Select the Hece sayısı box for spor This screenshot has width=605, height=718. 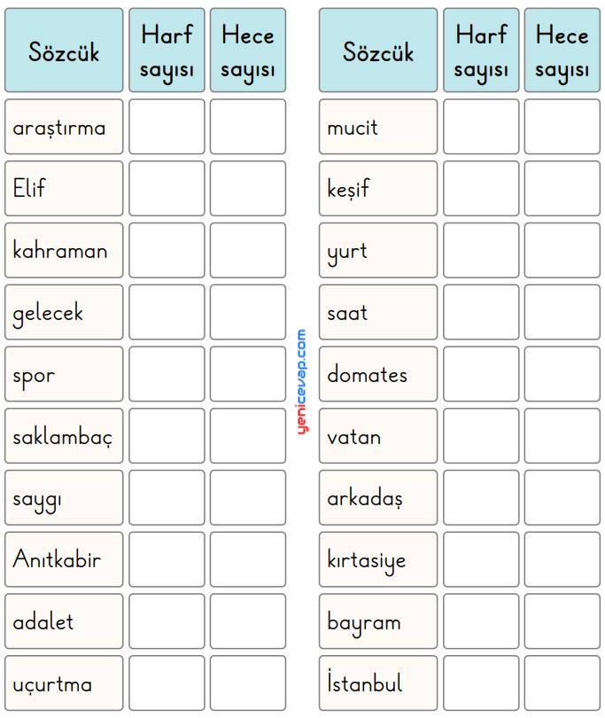click(248, 374)
